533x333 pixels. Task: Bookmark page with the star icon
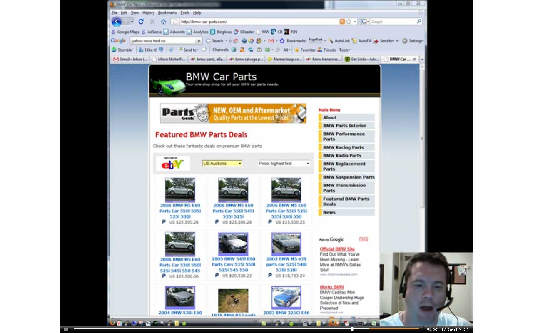(x=349, y=22)
